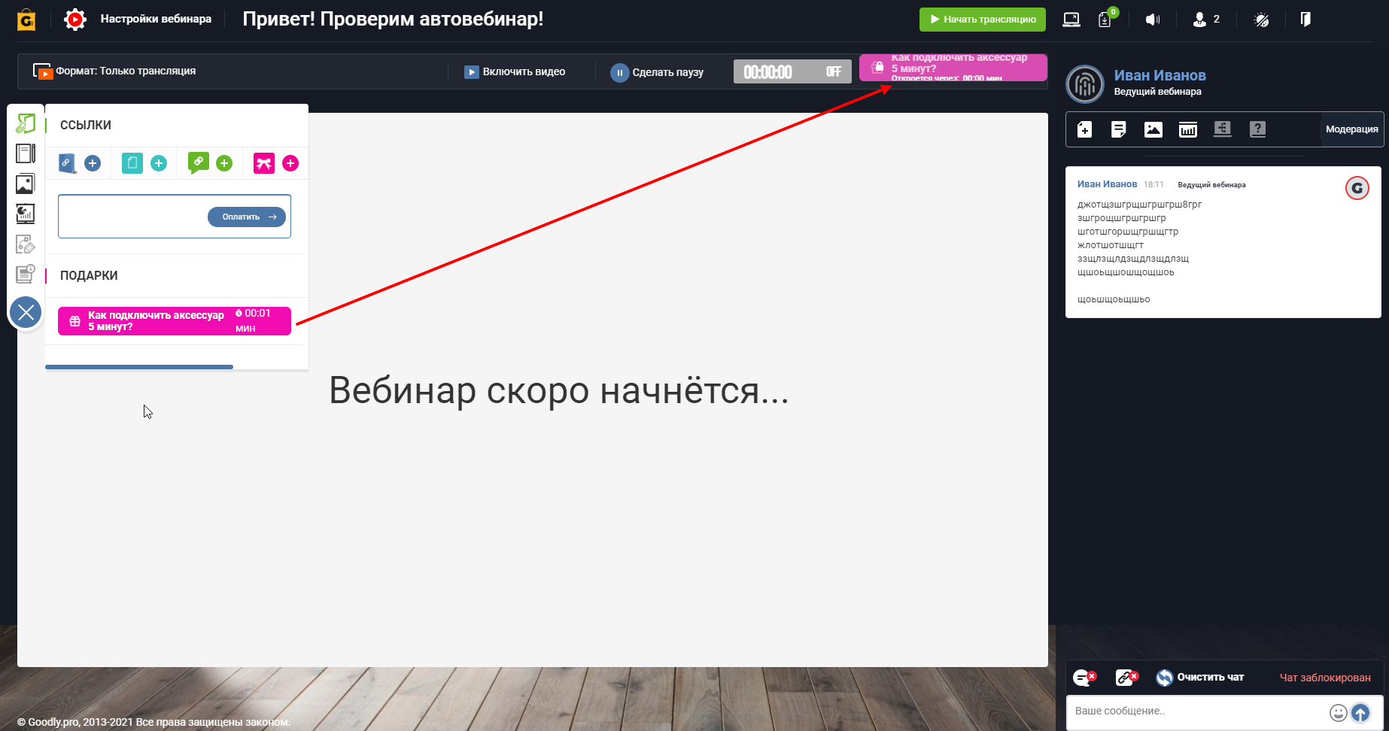Click Очистить чат
Screen dimensions: 1389x731
(x=1200, y=678)
